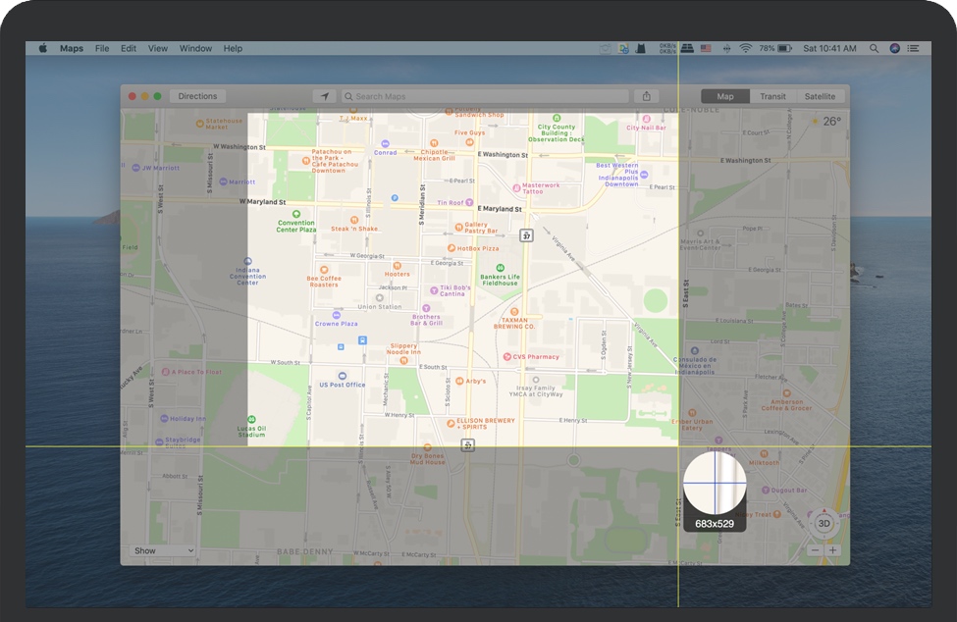Click the Wi-Fi icon in menu bar
Image resolution: width=957 pixels, height=622 pixels.
click(x=745, y=47)
